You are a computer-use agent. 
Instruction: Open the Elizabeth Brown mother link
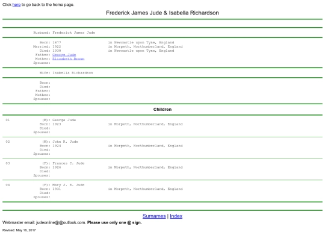tap(69, 58)
